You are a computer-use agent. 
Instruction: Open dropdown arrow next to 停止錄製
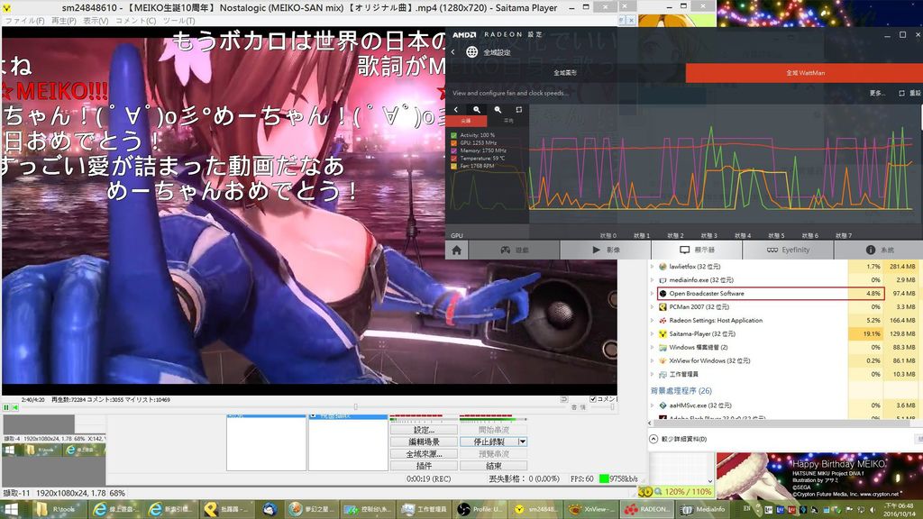[522, 442]
